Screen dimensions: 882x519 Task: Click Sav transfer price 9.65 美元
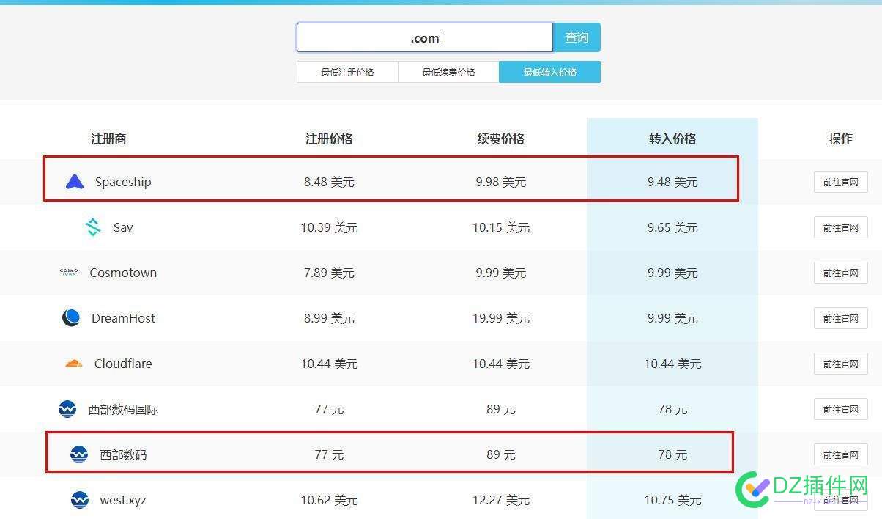672,227
